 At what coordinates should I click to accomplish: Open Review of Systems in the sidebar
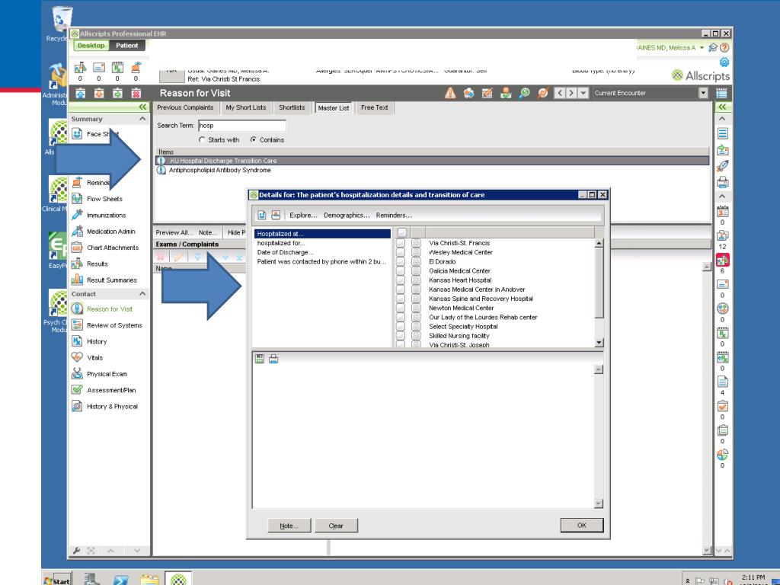click(114, 325)
